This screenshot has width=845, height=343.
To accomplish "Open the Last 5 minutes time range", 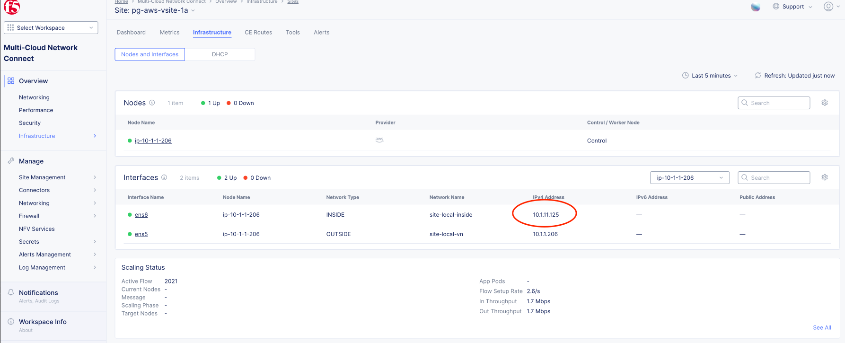I will (x=710, y=76).
